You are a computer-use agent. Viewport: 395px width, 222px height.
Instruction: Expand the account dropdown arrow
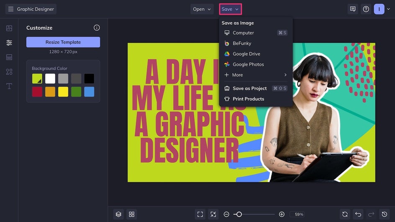(388, 9)
